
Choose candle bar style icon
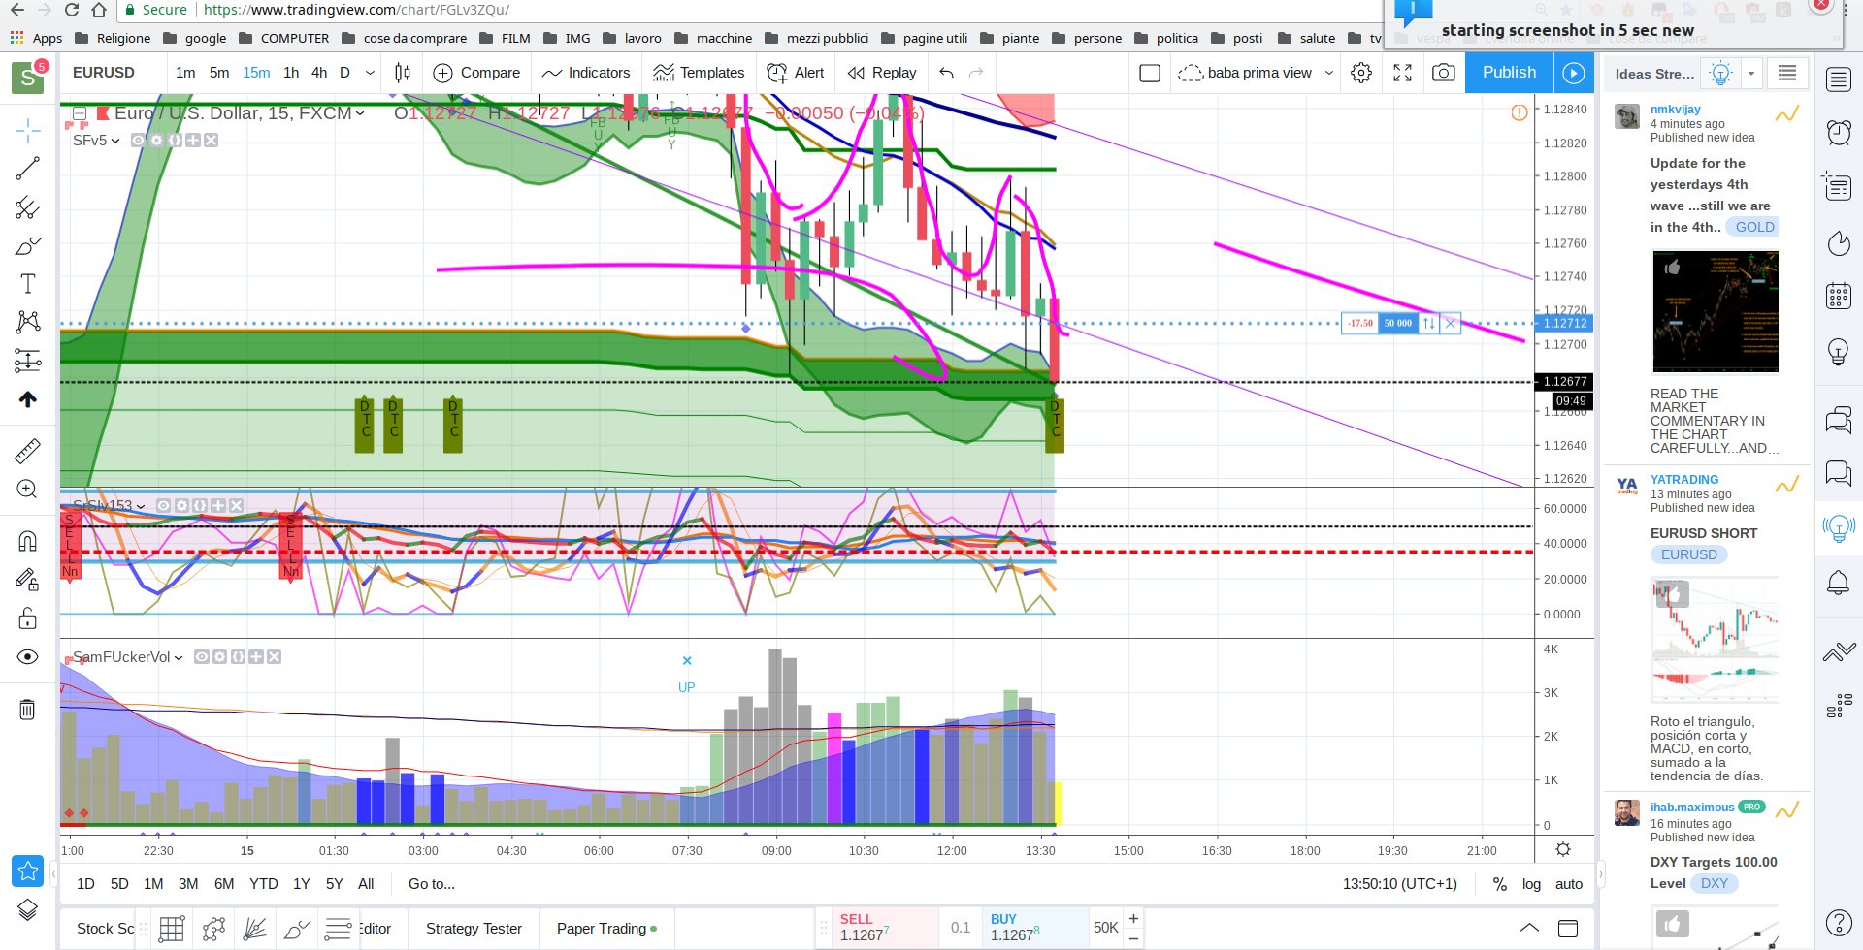coord(403,73)
